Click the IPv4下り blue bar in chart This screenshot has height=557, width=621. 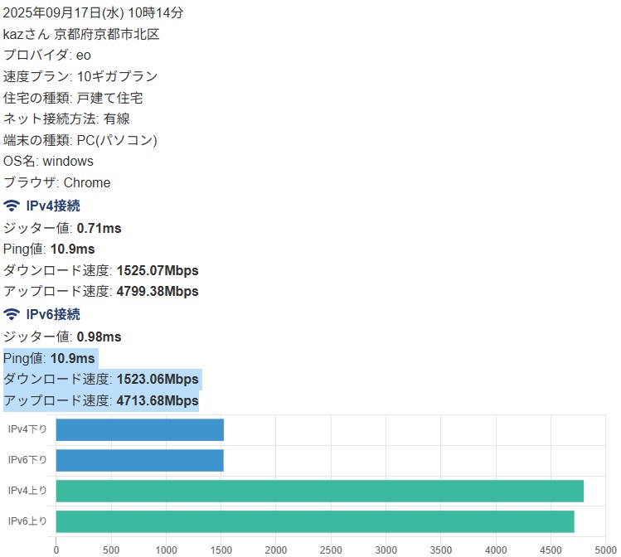pos(139,429)
